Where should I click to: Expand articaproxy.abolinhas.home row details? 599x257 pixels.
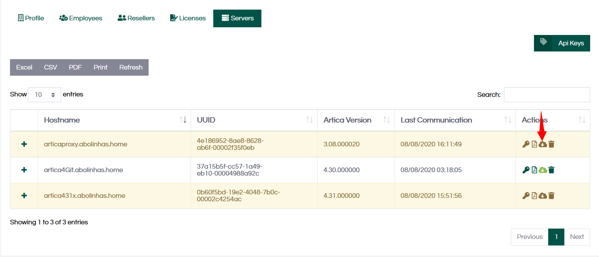(x=24, y=144)
